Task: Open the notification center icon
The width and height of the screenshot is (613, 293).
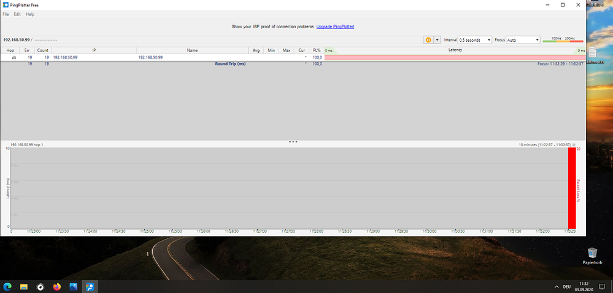Action: point(602,287)
